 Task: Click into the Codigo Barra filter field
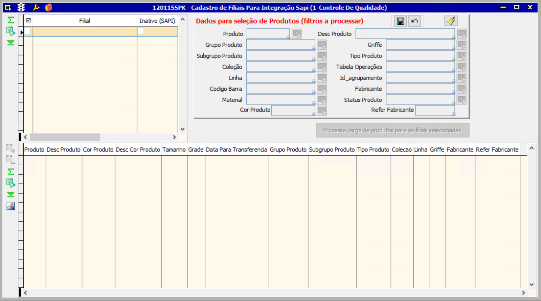(x=280, y=89)
